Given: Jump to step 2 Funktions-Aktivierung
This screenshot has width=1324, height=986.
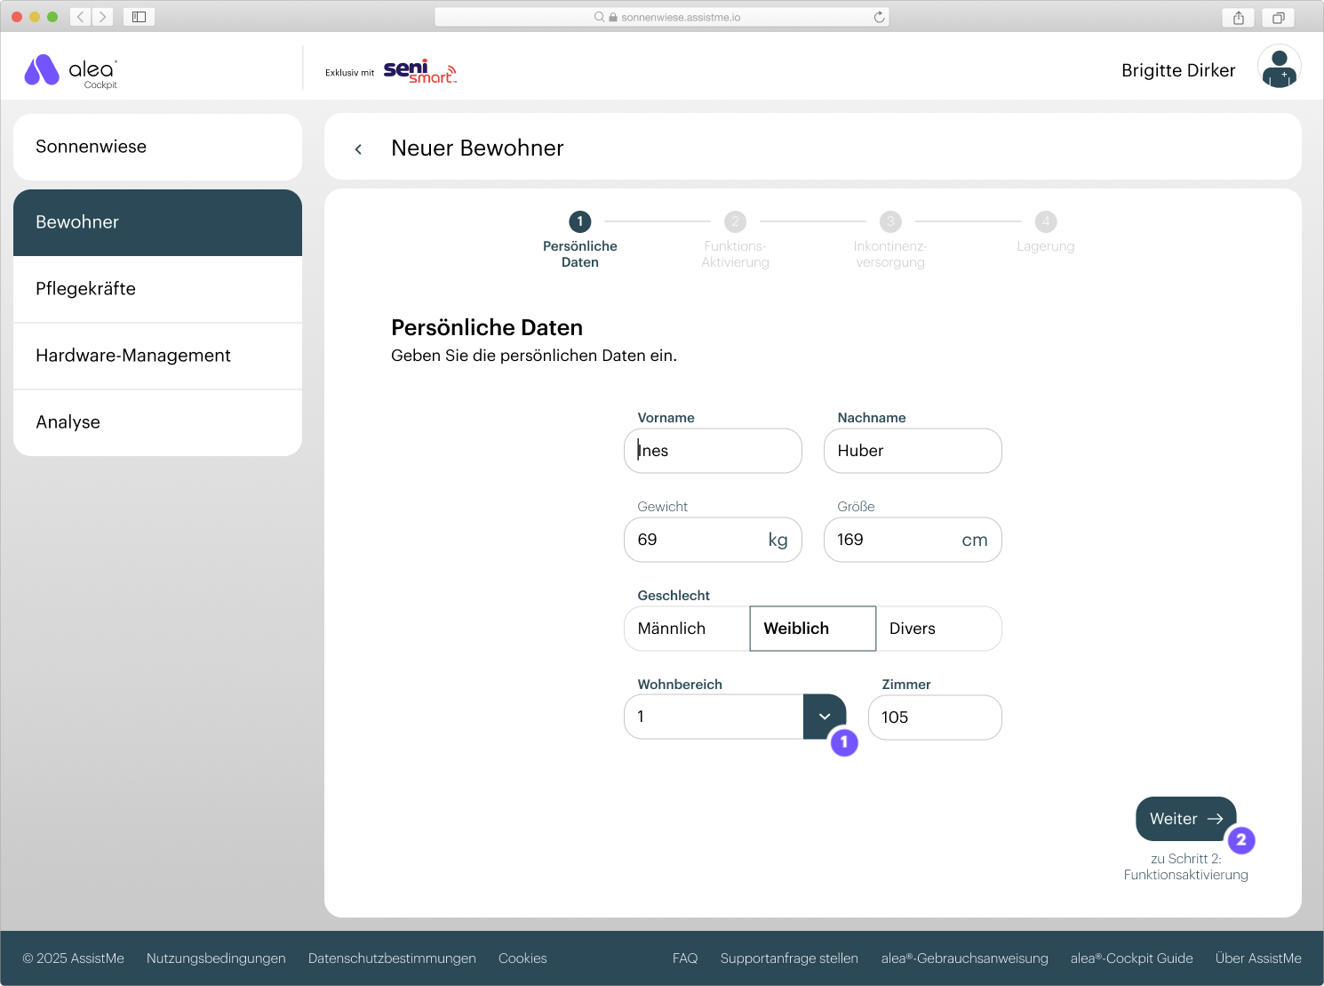Looking at the screenshot, I should (735, 222).
